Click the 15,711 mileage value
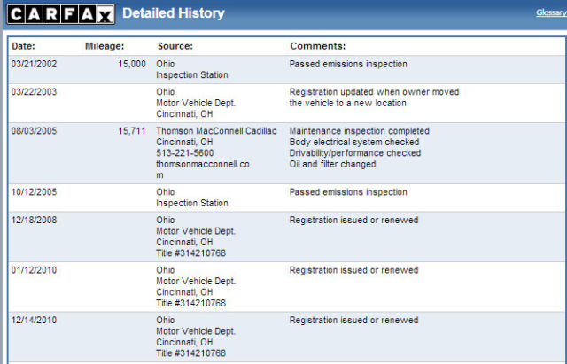This screenshot has width=567, height=364. [132, 131]
